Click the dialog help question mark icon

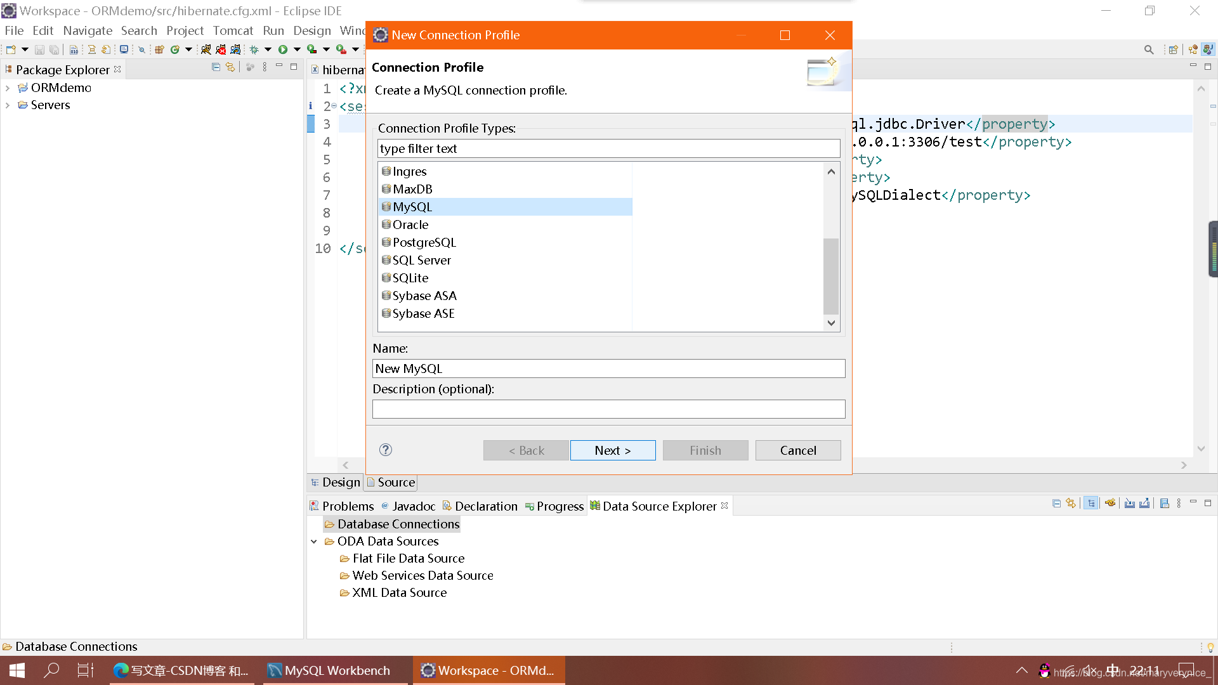[386, 450]
